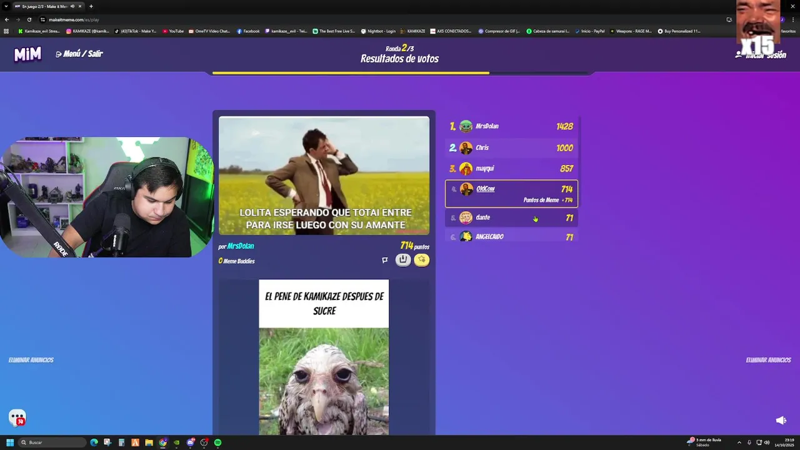Open Facebook bookmark
This screenshot has width=800, height=450.
point(248,31)
